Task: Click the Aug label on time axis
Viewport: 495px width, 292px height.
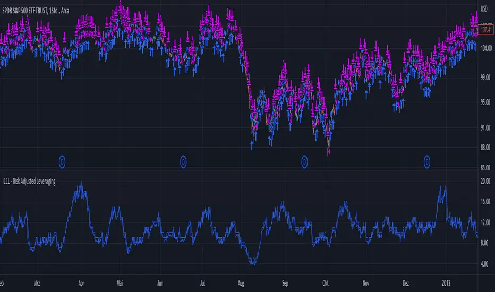Action: coord(241,283)
